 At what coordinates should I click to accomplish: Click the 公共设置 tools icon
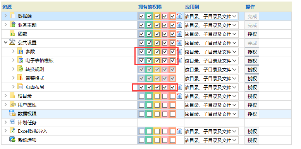click(x=12, y=42)
